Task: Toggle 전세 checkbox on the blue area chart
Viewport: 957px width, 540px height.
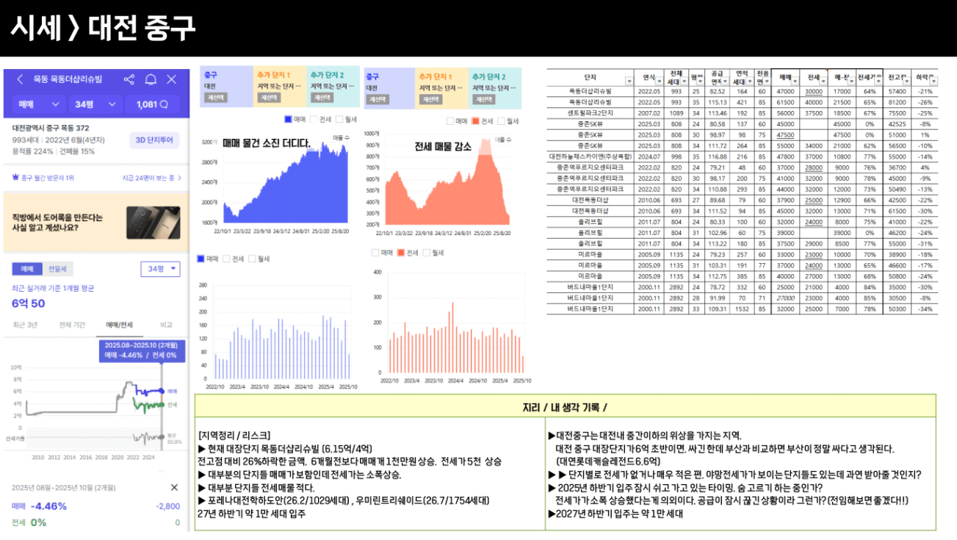Action: point(314,119)
